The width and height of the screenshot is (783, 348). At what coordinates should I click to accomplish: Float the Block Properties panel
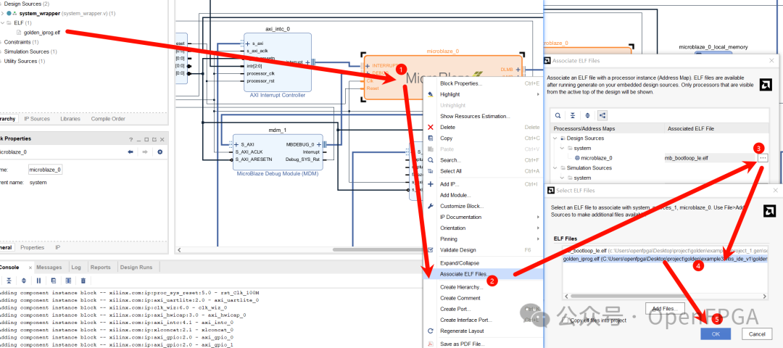point(154,139)
